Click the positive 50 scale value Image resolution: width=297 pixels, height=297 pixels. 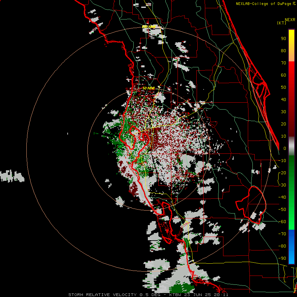(x=283, y=87)
